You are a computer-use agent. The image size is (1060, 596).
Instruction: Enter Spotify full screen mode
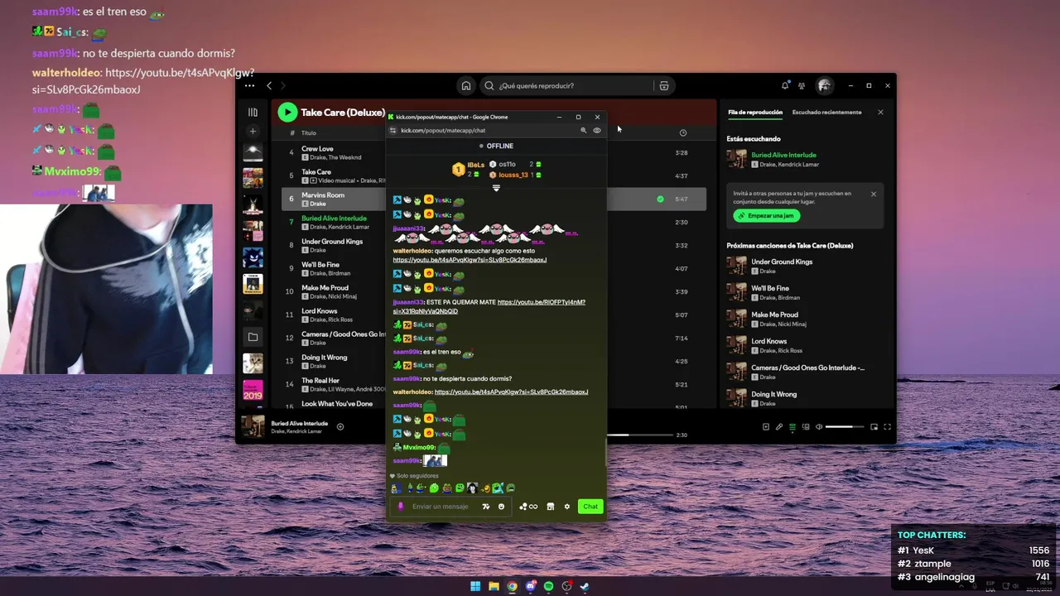[x=887, y=427]
